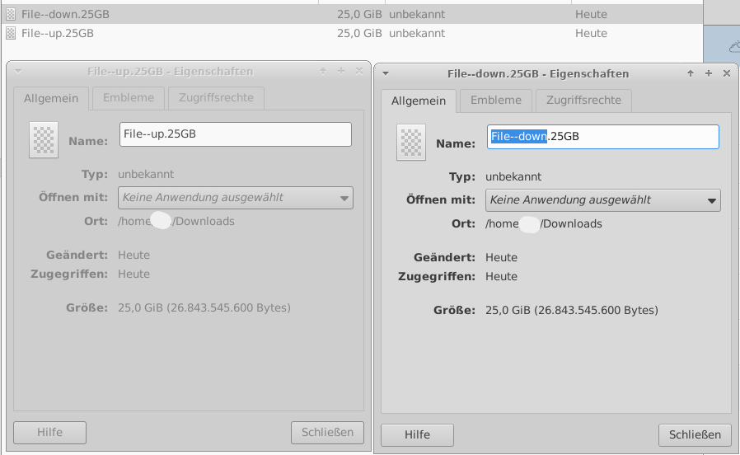Click Ort path in File--down dialog
This screenshot has height=455, width=740.
[x=544, y=223]
